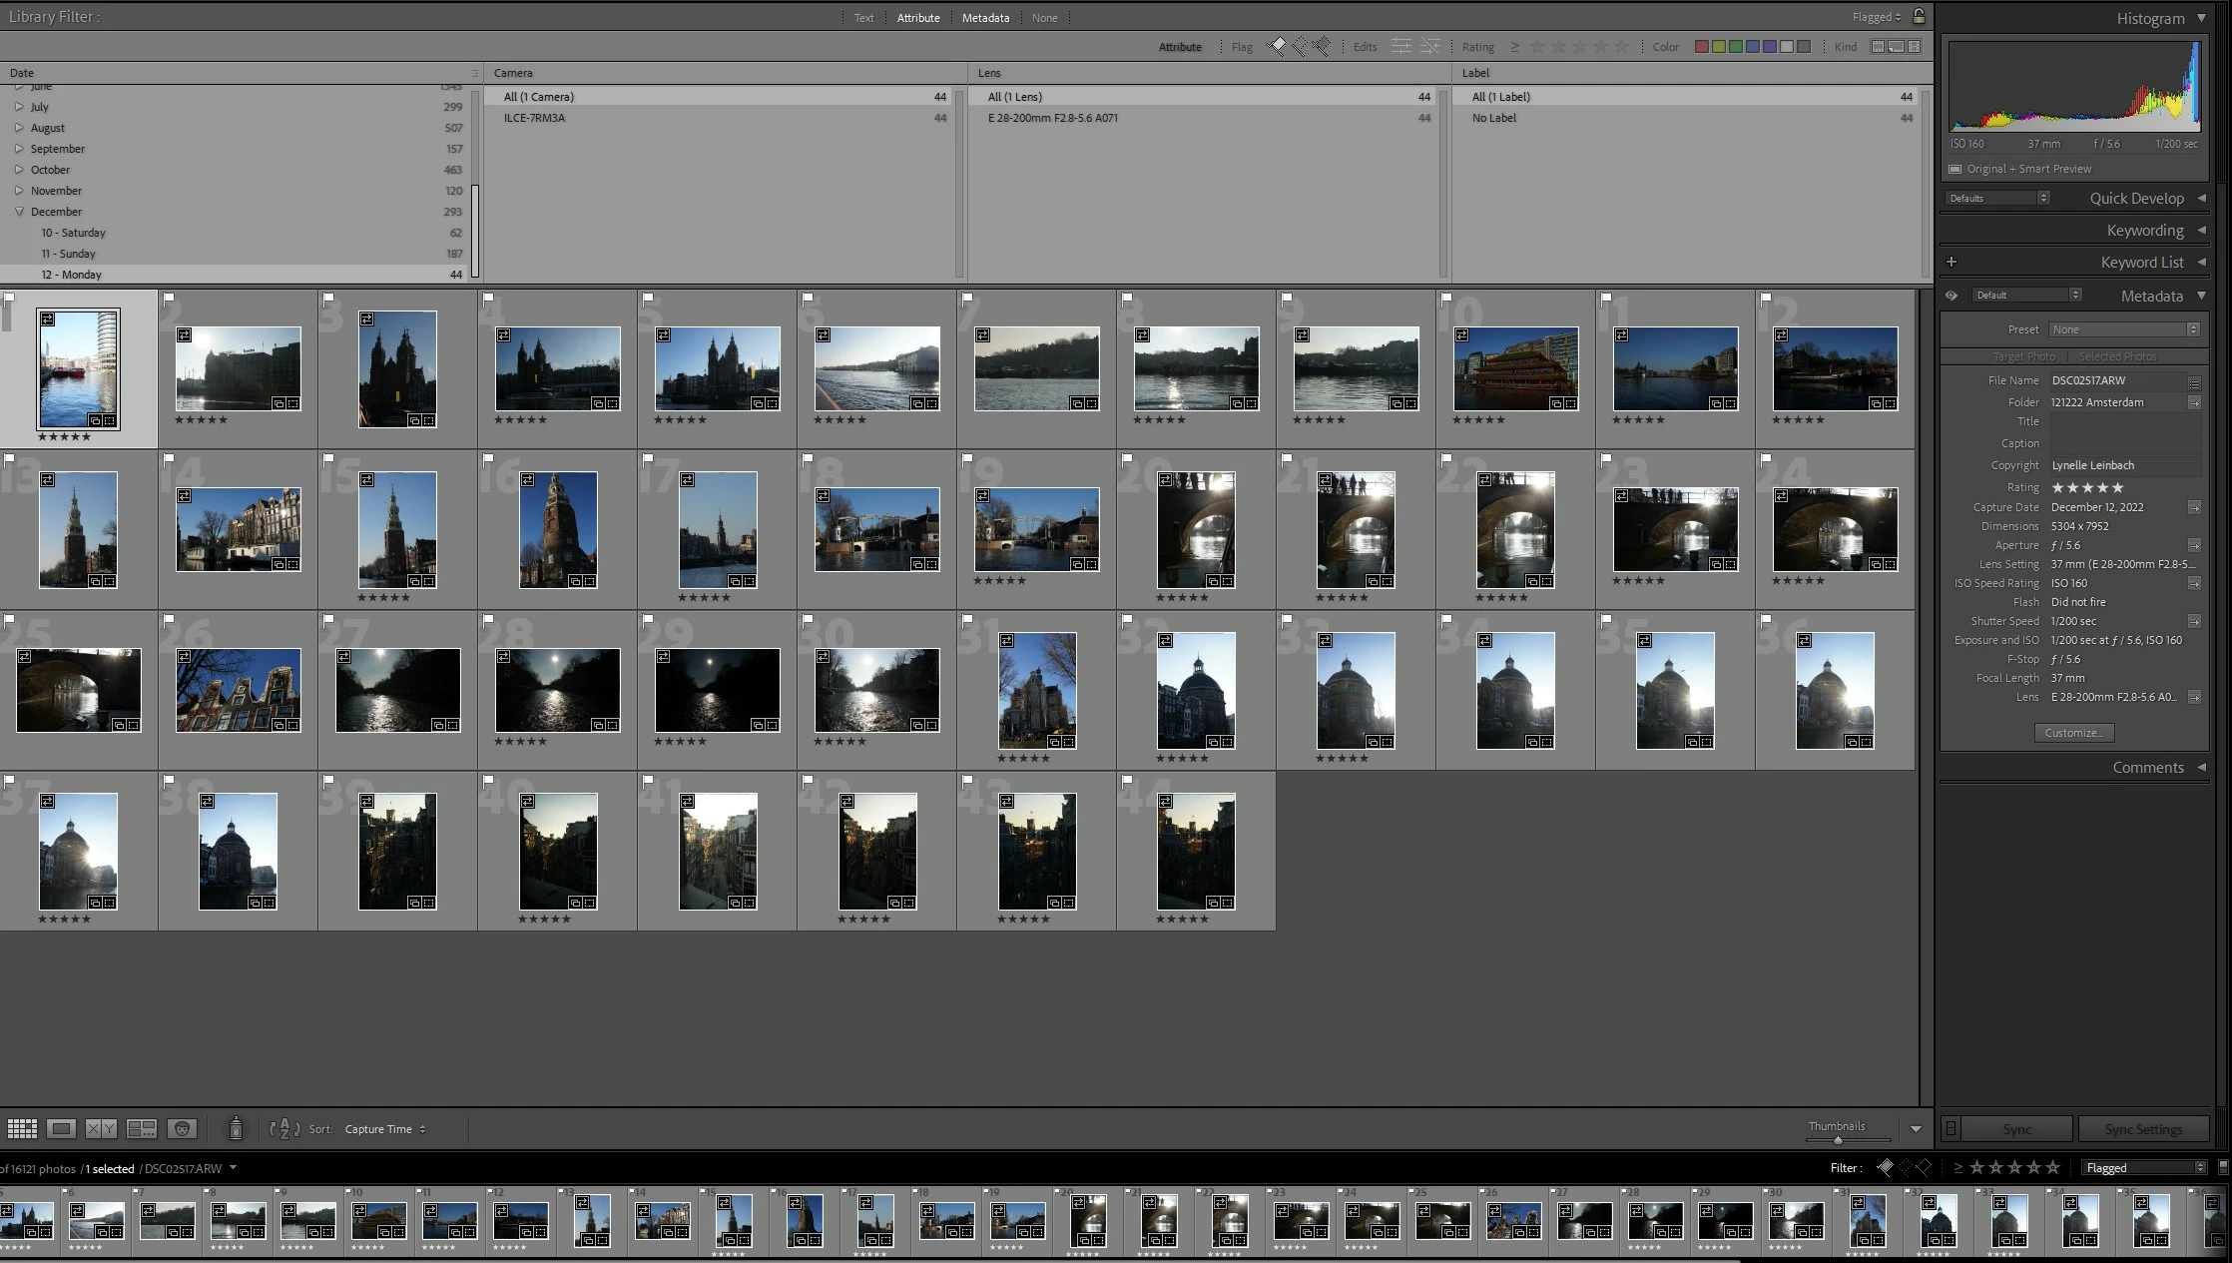The height and width of the screenshot is (1263, 2232).
Task: Toggle sort direction A-Z icon
Action: tap(284, 1129)
